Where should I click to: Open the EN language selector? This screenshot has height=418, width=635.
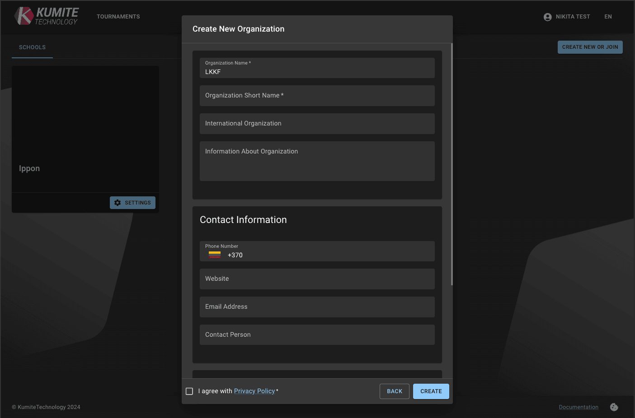[608, 17]
